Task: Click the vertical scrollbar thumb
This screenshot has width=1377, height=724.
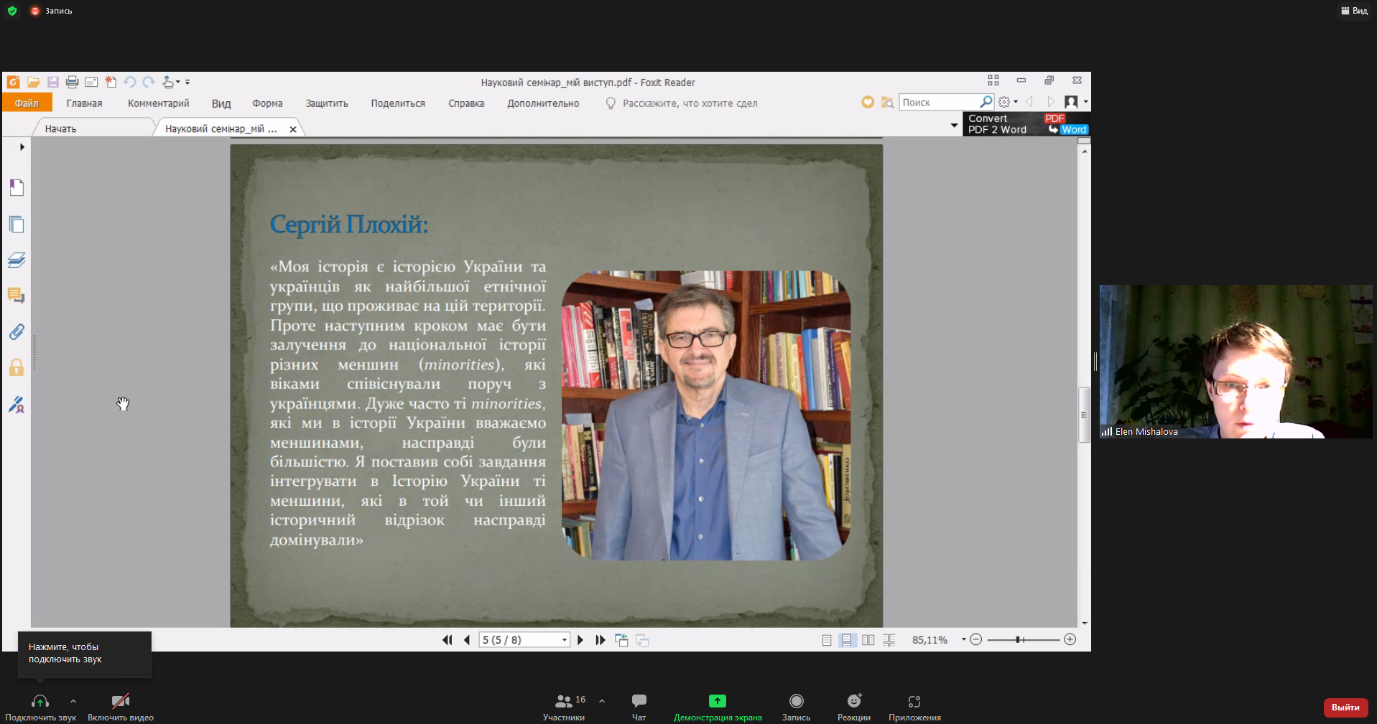Action: tap(1085, 415)
